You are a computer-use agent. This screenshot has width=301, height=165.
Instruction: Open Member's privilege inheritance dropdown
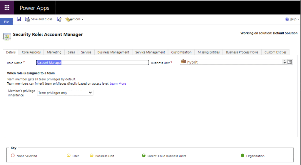[x=65, y=93]
